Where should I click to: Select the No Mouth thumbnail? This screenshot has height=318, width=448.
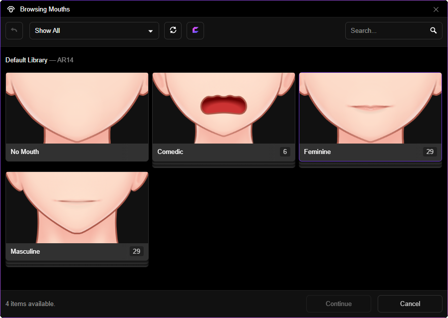coord(77,108)
